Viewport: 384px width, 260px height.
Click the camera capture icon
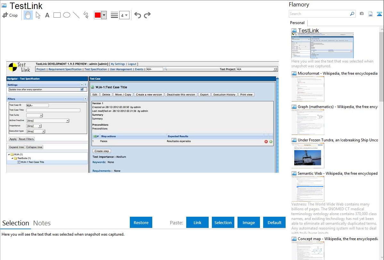point(362,14)
